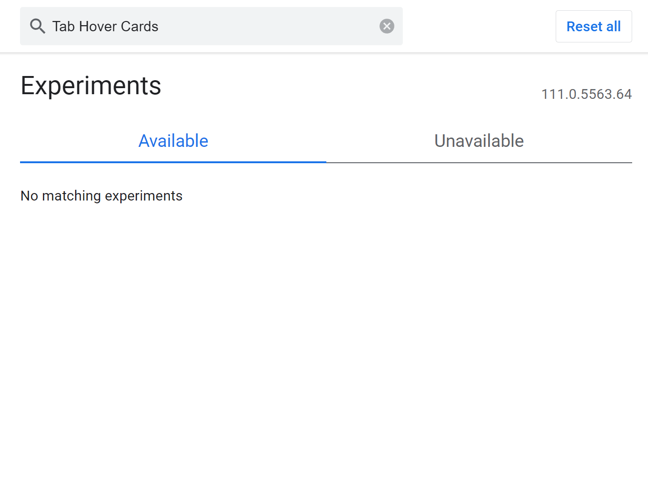Click the Experiments page heading
The image size is (648, 491).
(x=91, y=85)
